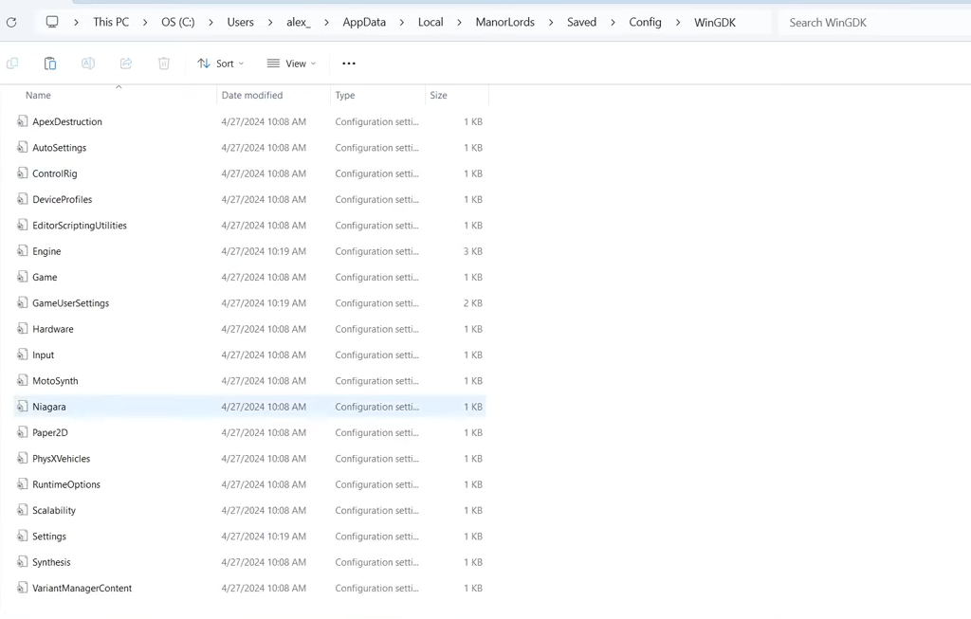
Task: Open the See more (...) toolbar menu
Action: click(x=348, y=63)
